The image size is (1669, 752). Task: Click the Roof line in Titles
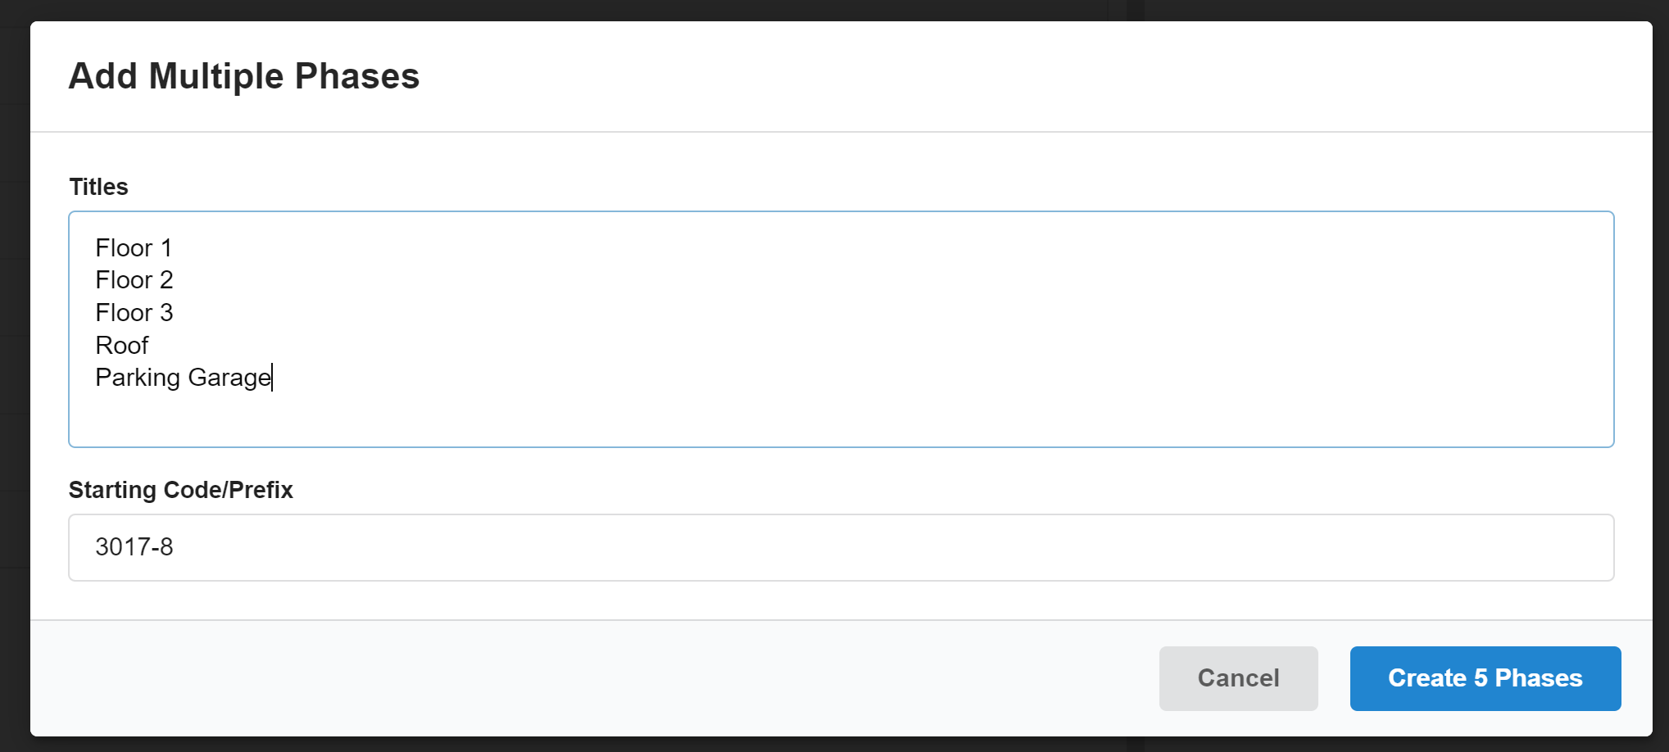tap(121, 345)
